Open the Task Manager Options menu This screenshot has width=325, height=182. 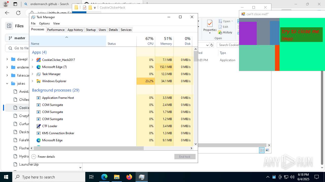pyautogui.click(x=44, y=24)
